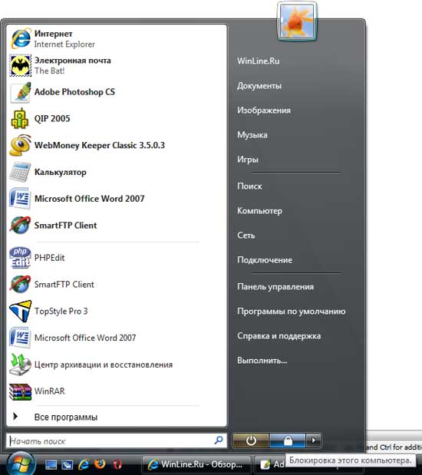Click the Windows Start orb
The image size is (422, 475).
tap(21, 463)
